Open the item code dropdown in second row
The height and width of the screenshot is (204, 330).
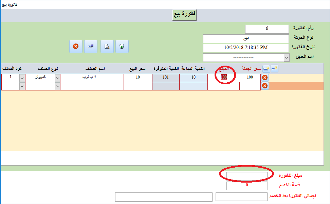(x=22, y=86)
